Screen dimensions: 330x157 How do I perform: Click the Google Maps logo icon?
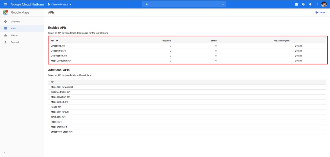click(x=6, y=12)
